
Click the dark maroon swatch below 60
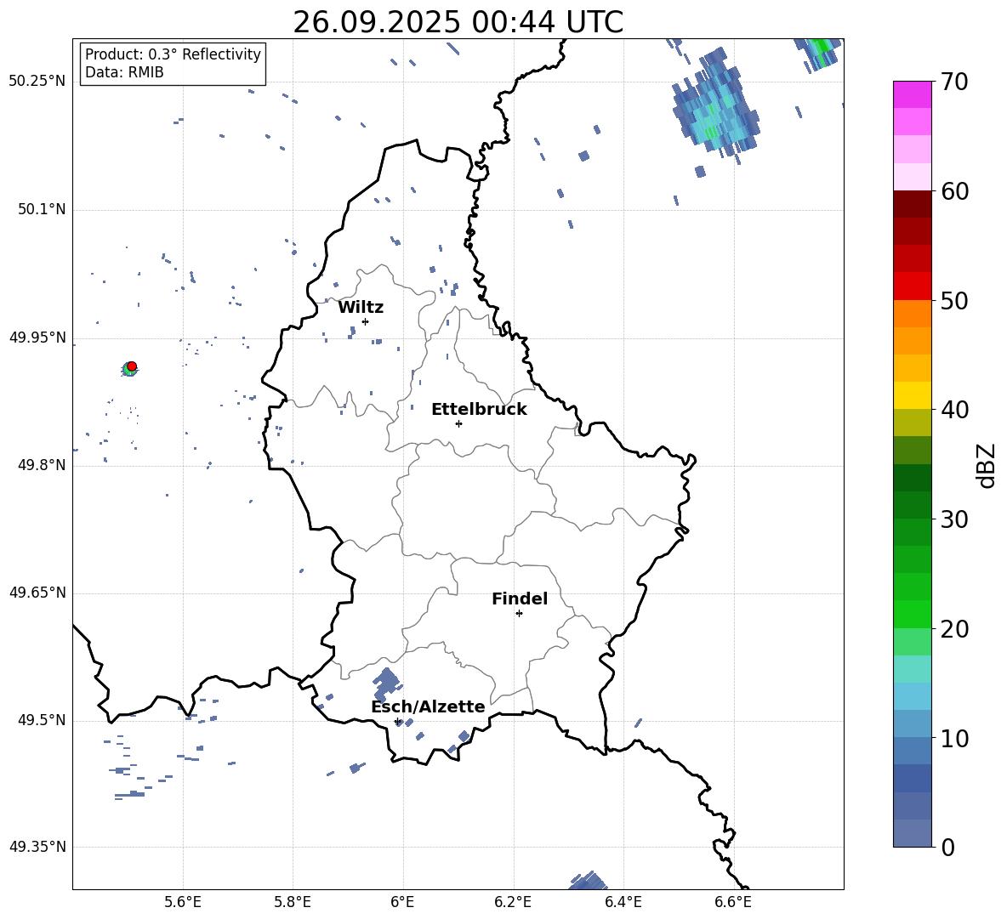coord(913,204)
